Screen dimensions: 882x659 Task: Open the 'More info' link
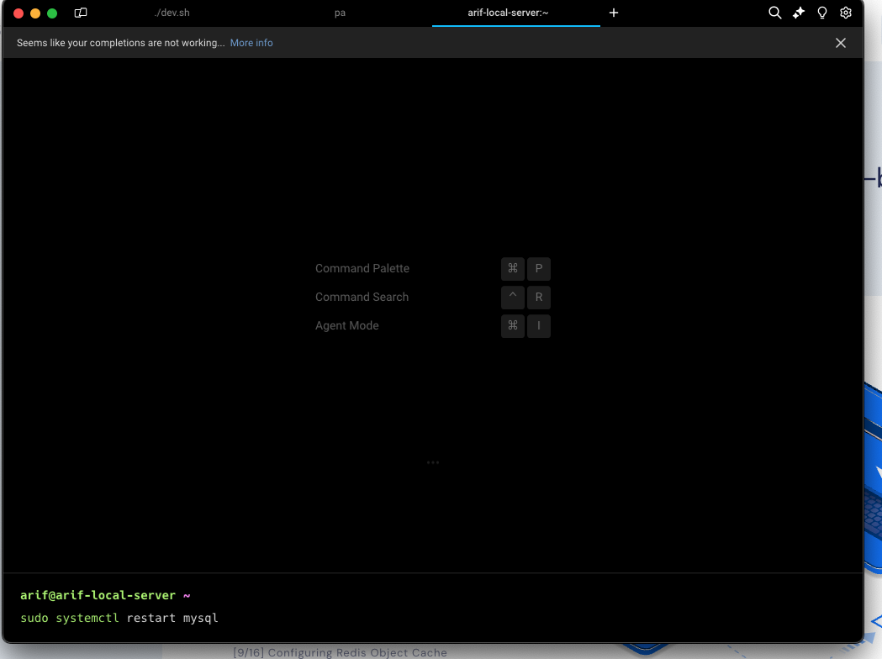pos(251,43)
